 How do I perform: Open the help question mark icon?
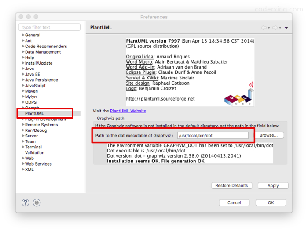[26, 202]
